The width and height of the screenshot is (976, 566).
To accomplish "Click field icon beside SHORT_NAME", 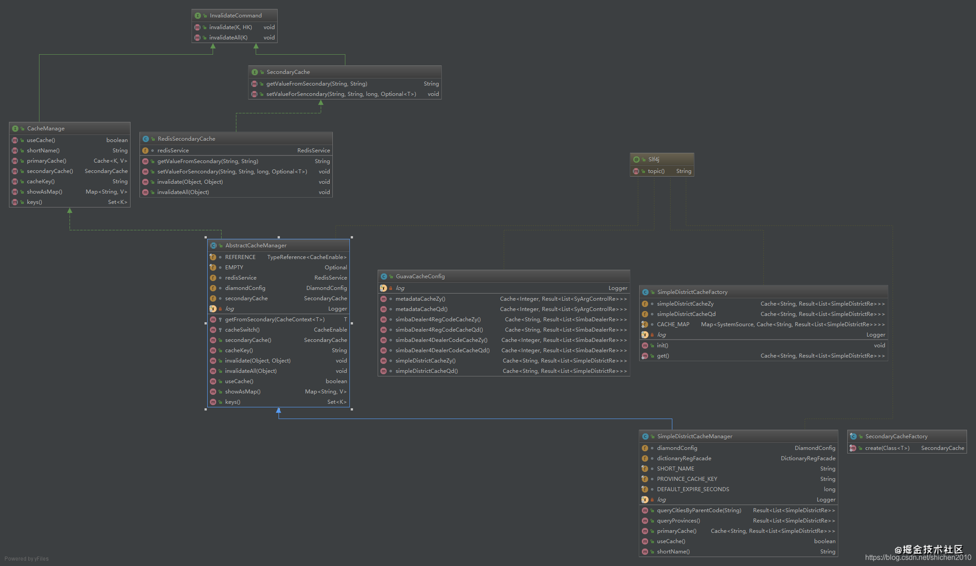I will (645, 469).
